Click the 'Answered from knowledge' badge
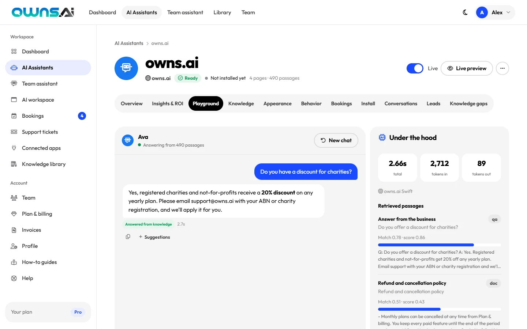 pyautogui.click(x=149, y=224)
